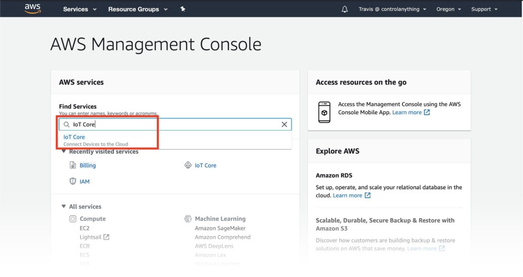Image resolution: width=523 pixels, height=277 pixels.
Task: Open the Travis @ controlanything account menu
Action: coord(392,9)
